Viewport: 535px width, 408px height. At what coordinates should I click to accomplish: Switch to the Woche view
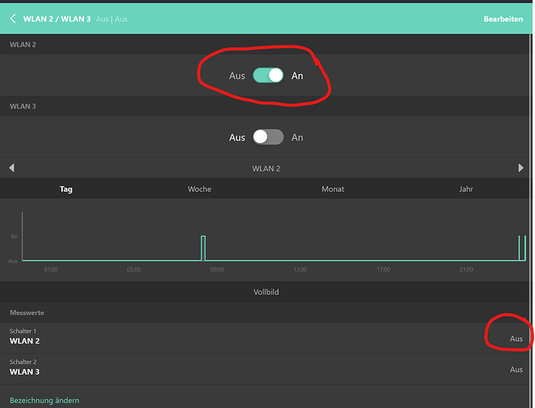coord(199,189)
